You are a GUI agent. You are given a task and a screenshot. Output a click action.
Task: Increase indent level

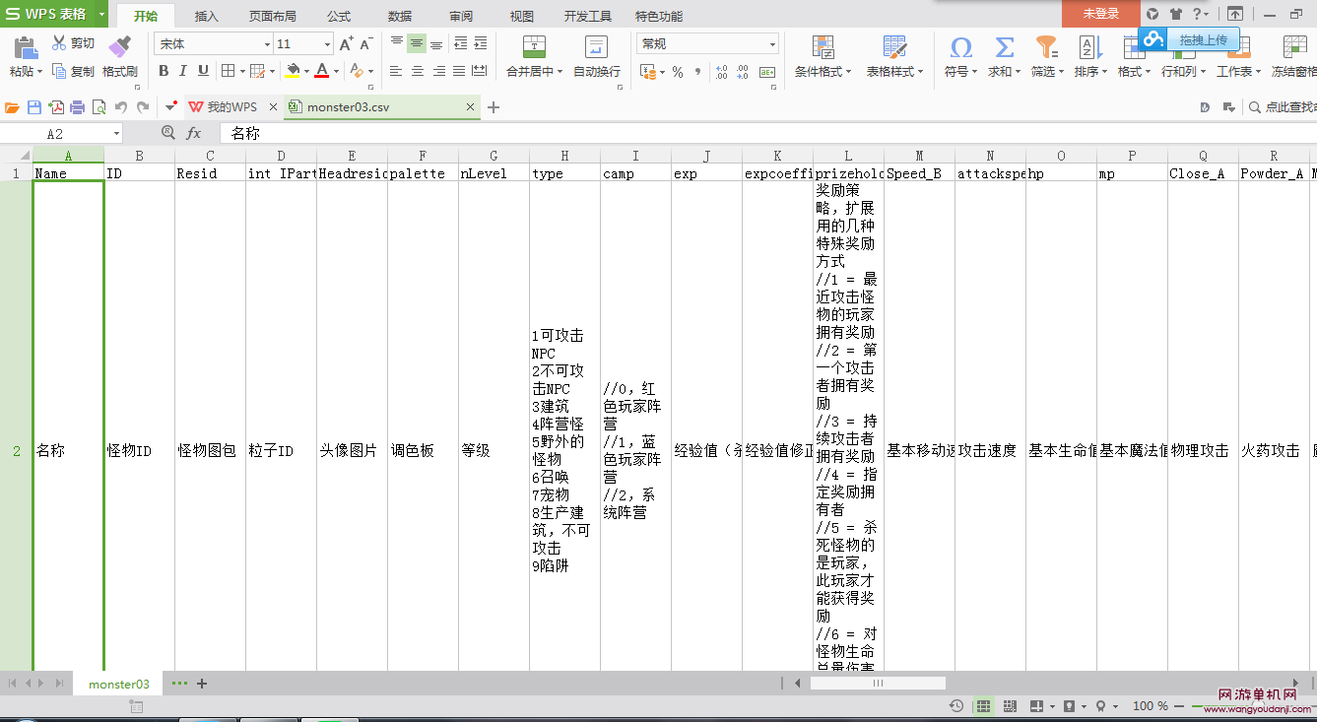coord(481,43)
